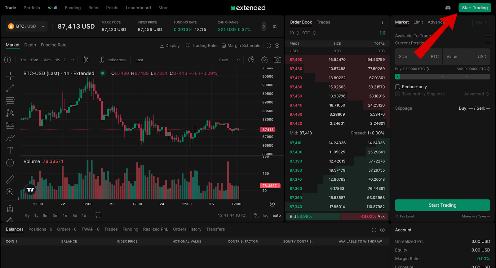Viewport: 496px width, 268px height.
Task: Open the Orders History tab
Action: 187,229
